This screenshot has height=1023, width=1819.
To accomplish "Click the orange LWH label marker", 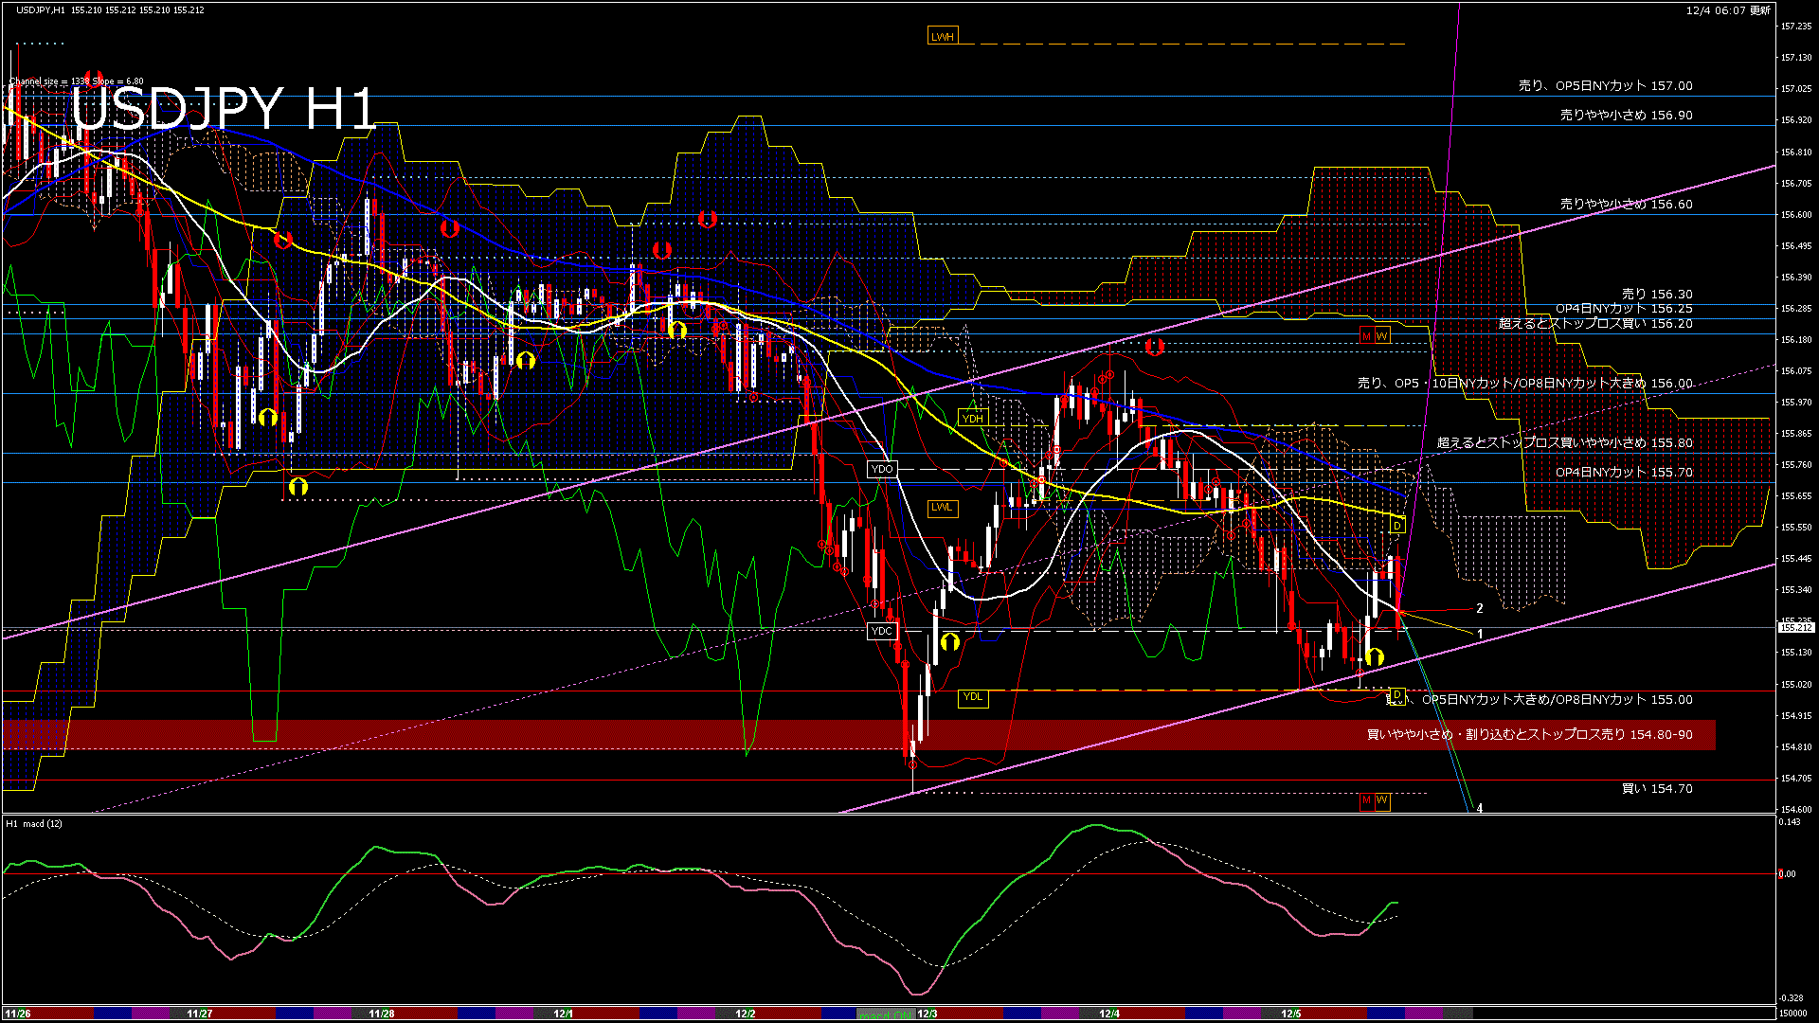I will click(x=943, y=37).
